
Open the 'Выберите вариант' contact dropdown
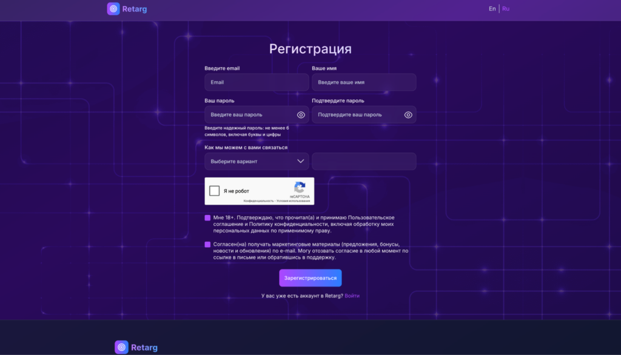pyautogui.click(x=257, y=162)
